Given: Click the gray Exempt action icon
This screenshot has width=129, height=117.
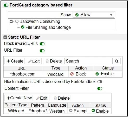Looking at the screenshot, I should pyautogui.click(x=71, y=111).
